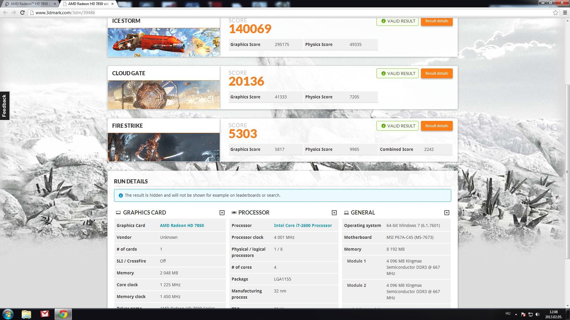Reload the 3dmark page
This screenshot has width=570, height=320.
pyautogui.click(x=22, y=12)
